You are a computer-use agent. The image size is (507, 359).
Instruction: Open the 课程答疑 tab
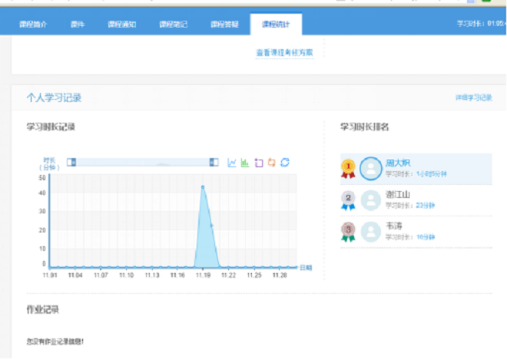[x=224, y=24]
